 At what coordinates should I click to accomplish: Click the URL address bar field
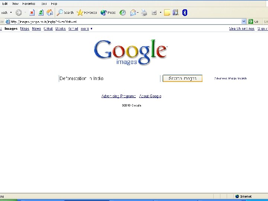(x=126, y=22)
